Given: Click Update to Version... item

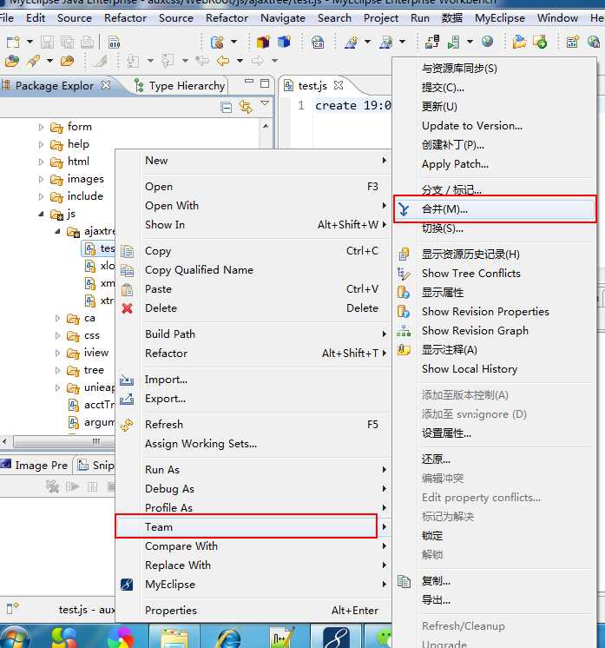Looking at the screenshot, I should point(495,126).
